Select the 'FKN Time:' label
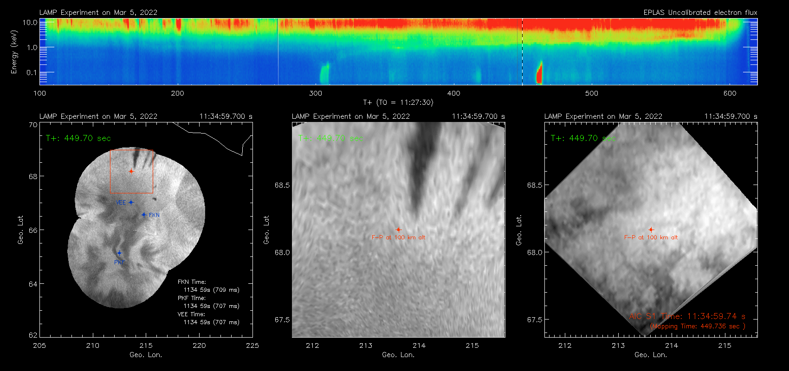This screenshot has height=371, width=789. (x=192, y=282)
